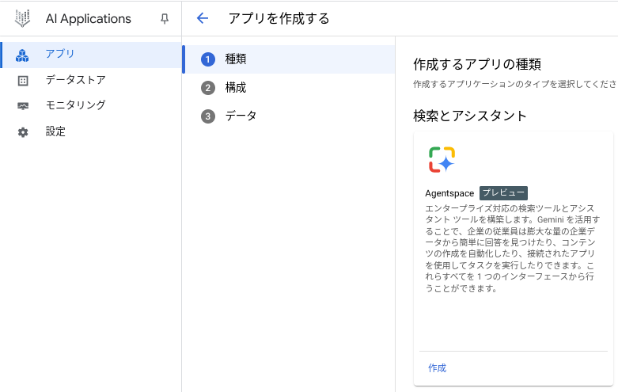
Task: Jump to the データ step
Action: [289, 116]
